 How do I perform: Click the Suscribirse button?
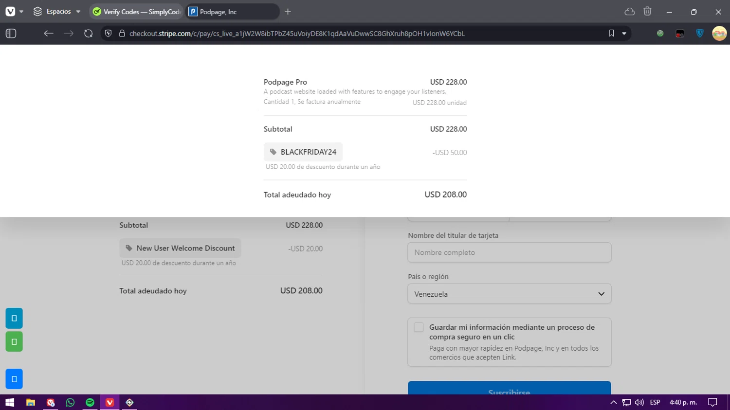coord(509,388)
